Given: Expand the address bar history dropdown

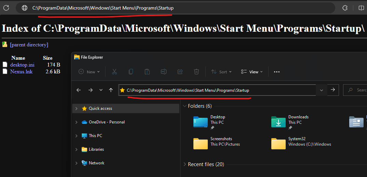Looking at the screenshot, I should pyautogui.click(x=322, y=90).
